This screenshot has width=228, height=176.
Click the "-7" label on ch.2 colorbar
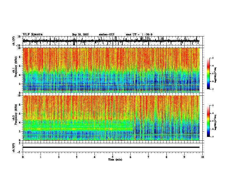[x=212, y=137]
